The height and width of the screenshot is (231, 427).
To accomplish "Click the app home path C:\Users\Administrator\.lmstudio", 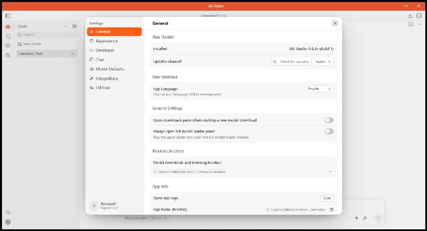I will pyautogui.click(x=296, y=210).
